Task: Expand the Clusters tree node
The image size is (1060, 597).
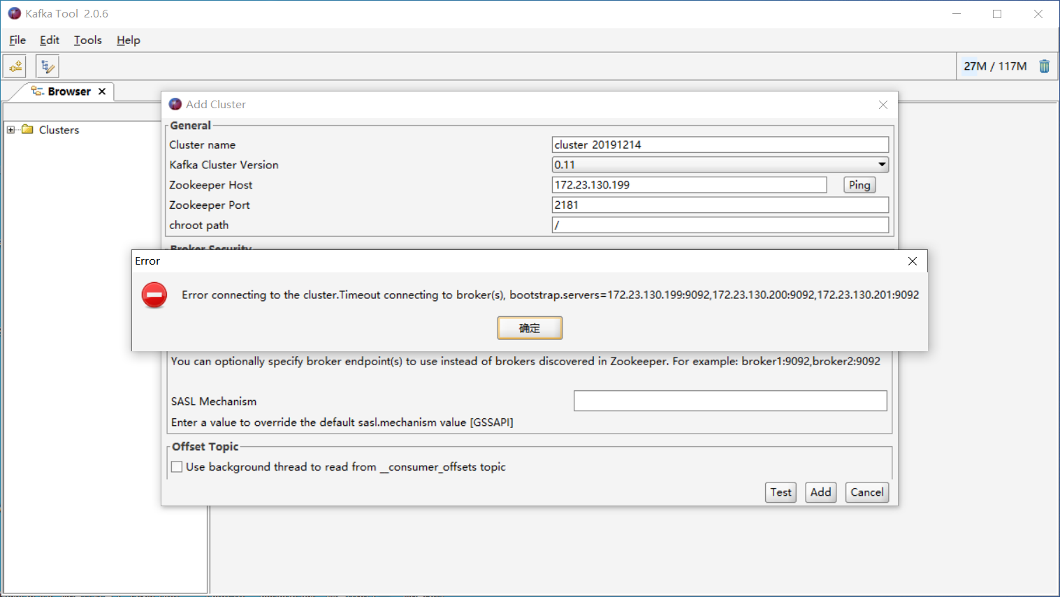Action: [x=10, y=130]
